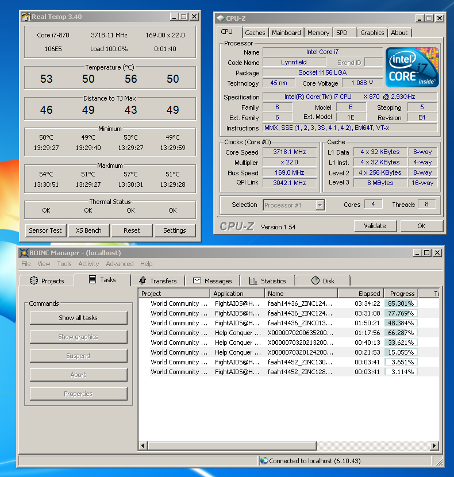Open the Messages tab
This screenshot has width=454, height=477.
coord(213,281)
